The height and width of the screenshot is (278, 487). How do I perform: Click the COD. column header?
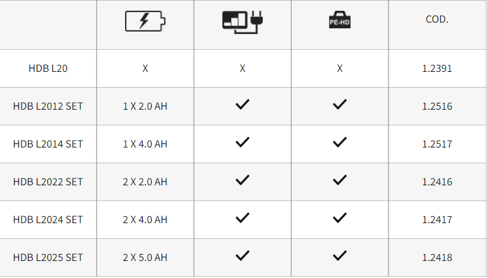(x=437, y=19)
